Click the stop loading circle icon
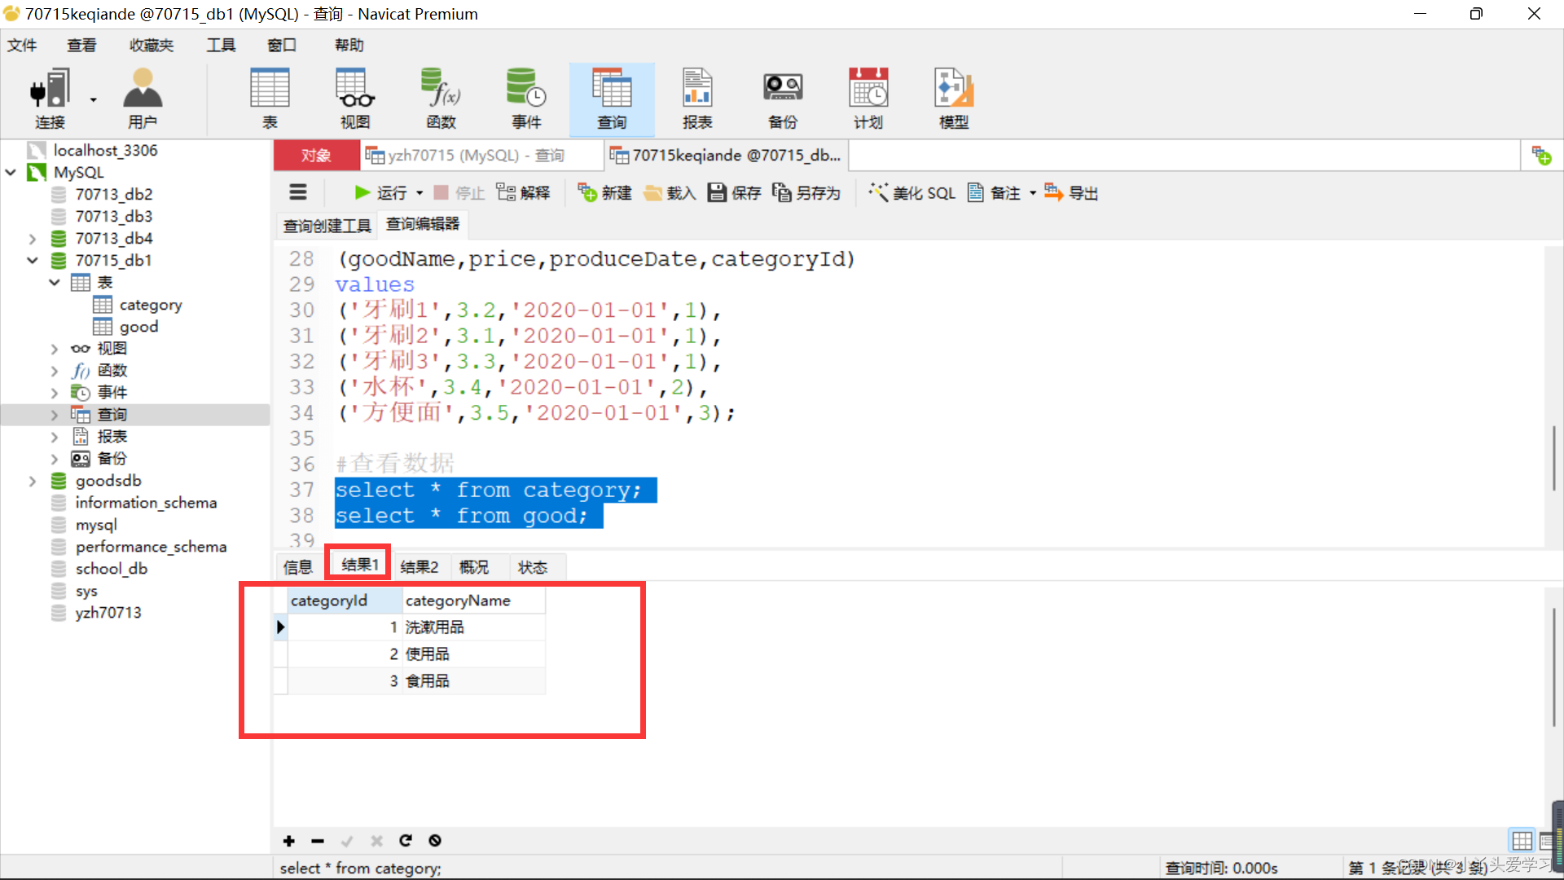The image size is (1564, 880). click(x=435, y=840)
